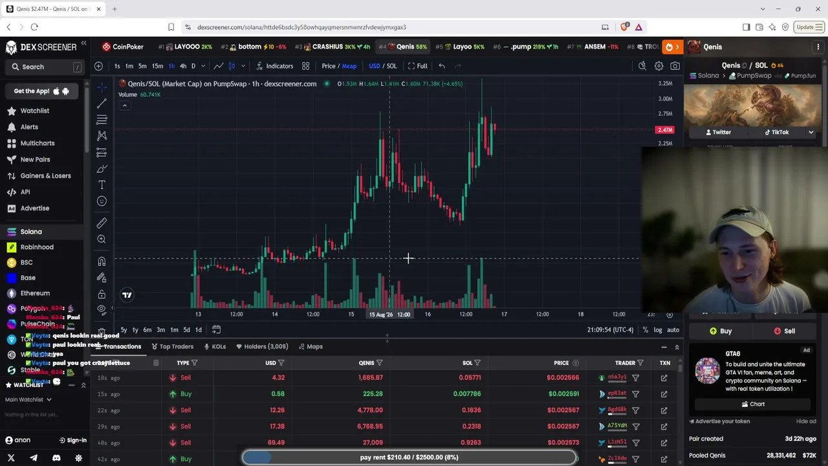Screen dimensions: 828x466
Task: Toggle auto scale on the chart
Action: (673, 330)
